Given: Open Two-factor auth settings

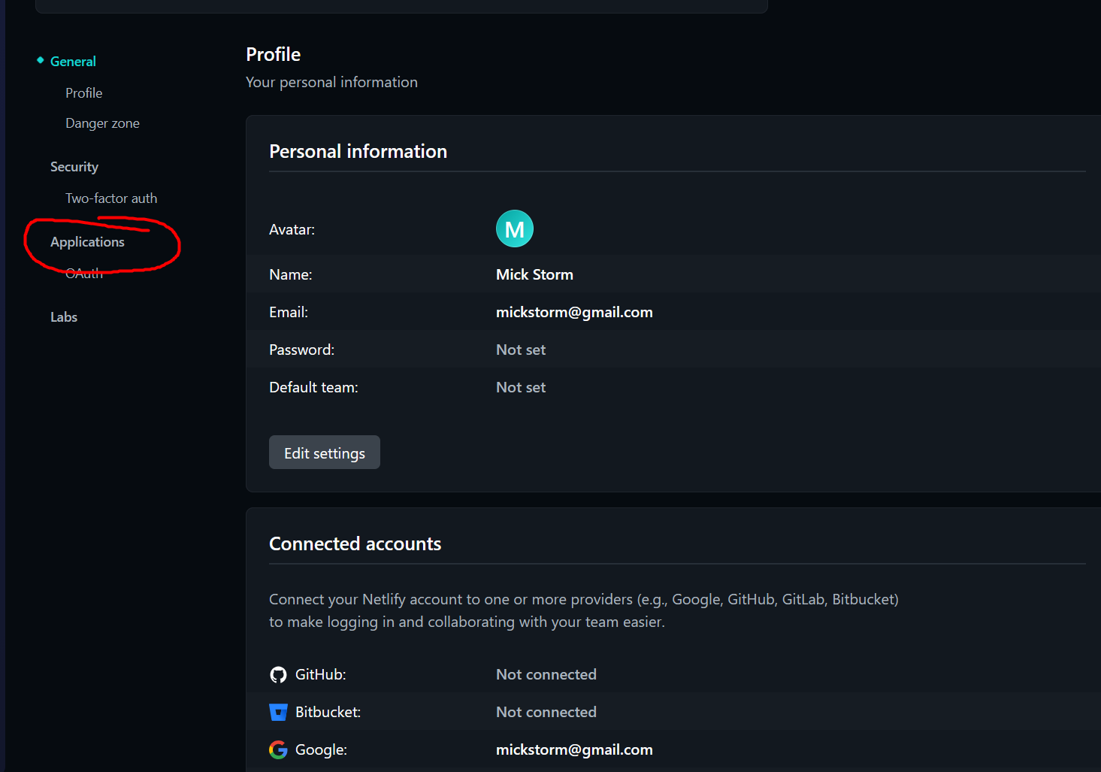Looking at the screenshot, I should point(111,198).
